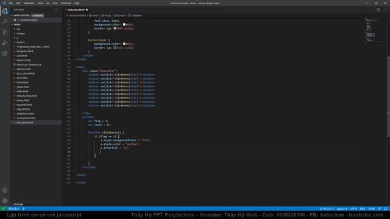Screen dimensions: 390x219
Task: Click the VS Code logo icon
Action: (4, 3)
